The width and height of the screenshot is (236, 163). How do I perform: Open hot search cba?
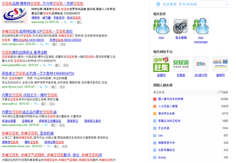pyautogui.click(x=160, y=136)
